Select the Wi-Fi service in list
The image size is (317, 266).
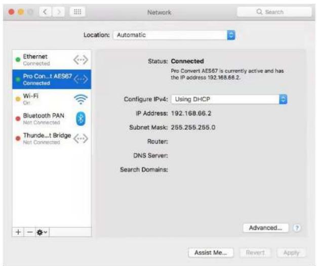pos(52,99)
